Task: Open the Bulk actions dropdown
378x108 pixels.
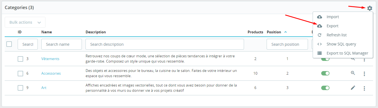Action: (x=25, y=22)
